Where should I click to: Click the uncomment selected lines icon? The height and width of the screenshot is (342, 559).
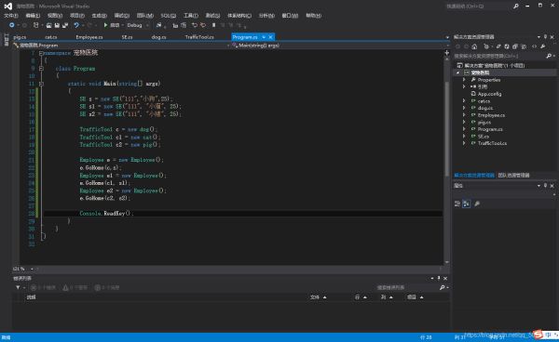pyautogui.click(x=203, y=25)
